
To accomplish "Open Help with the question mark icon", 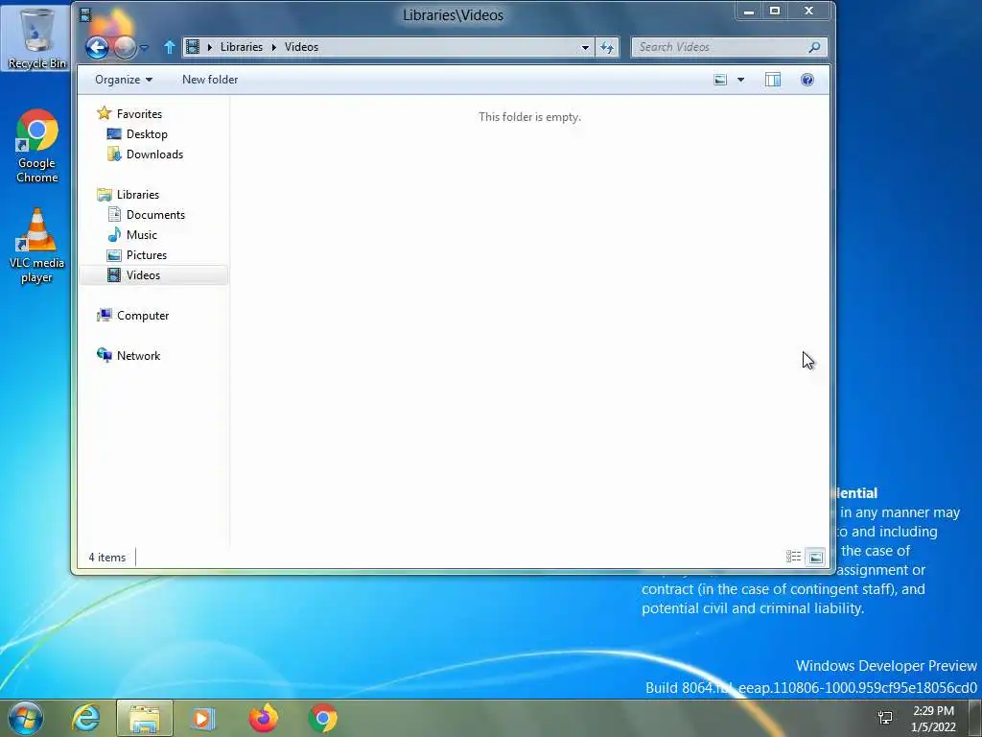I will pos(807,80).
